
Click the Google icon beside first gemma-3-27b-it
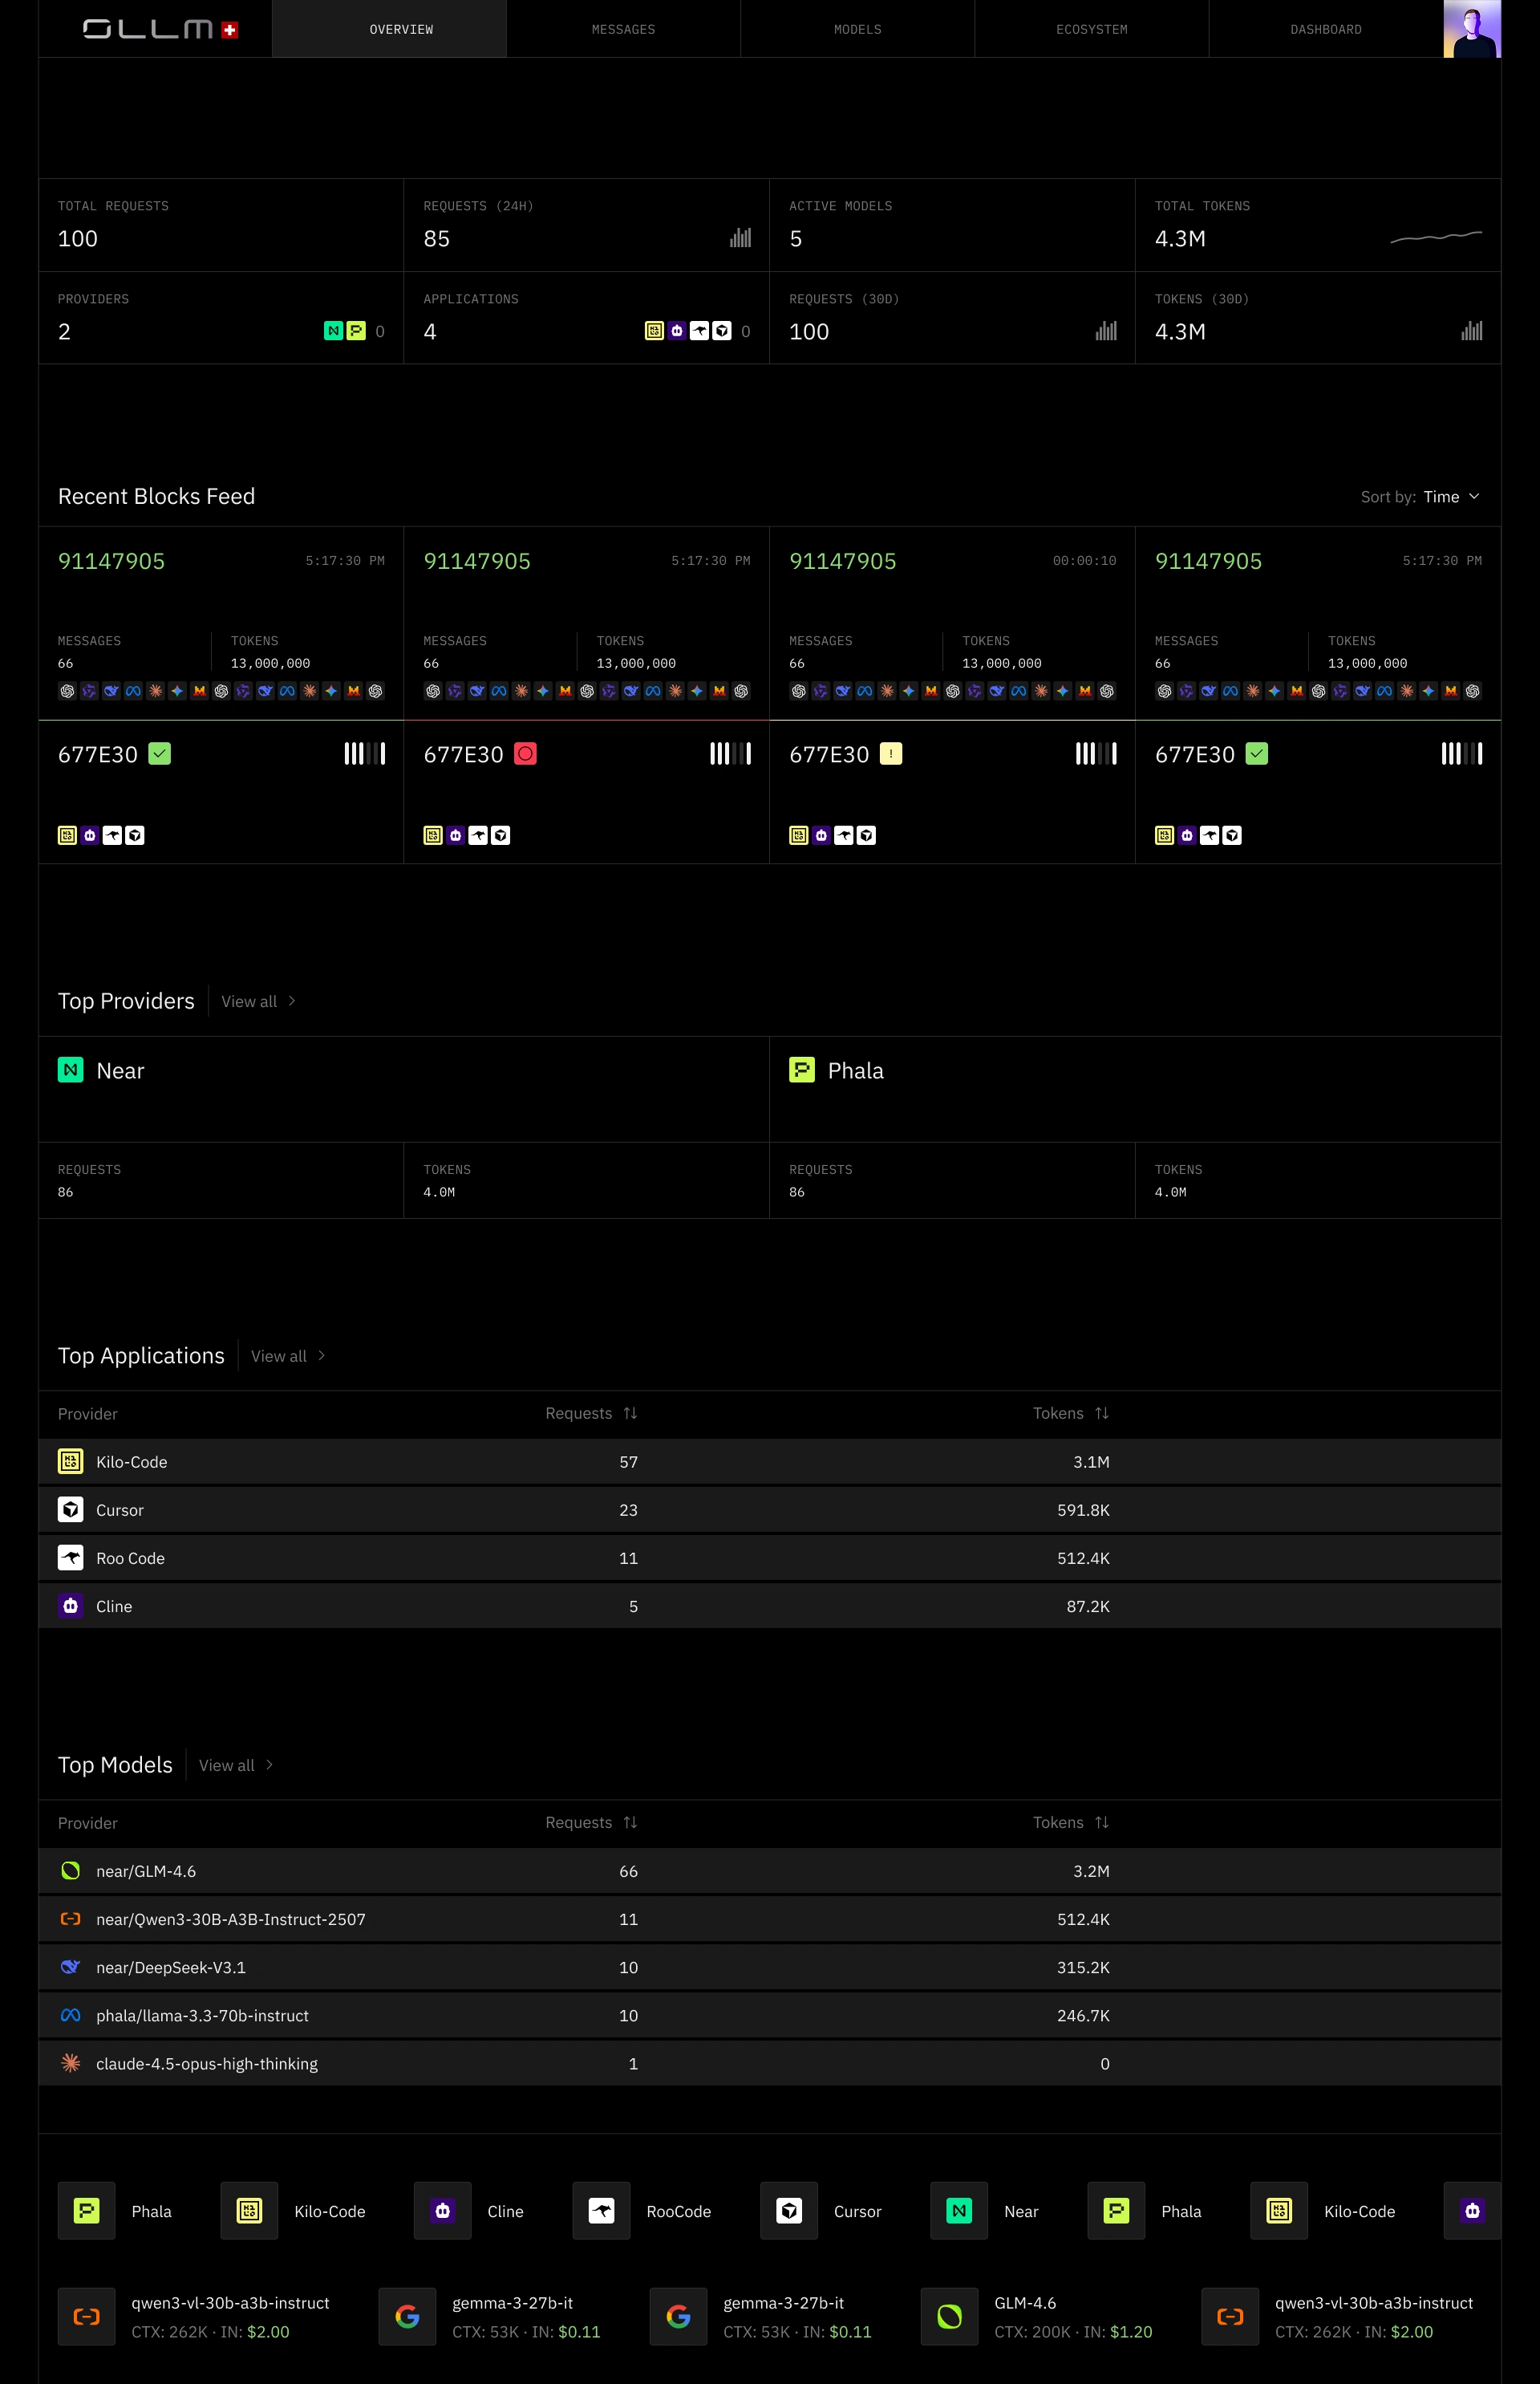click(x=407, y=2316)
